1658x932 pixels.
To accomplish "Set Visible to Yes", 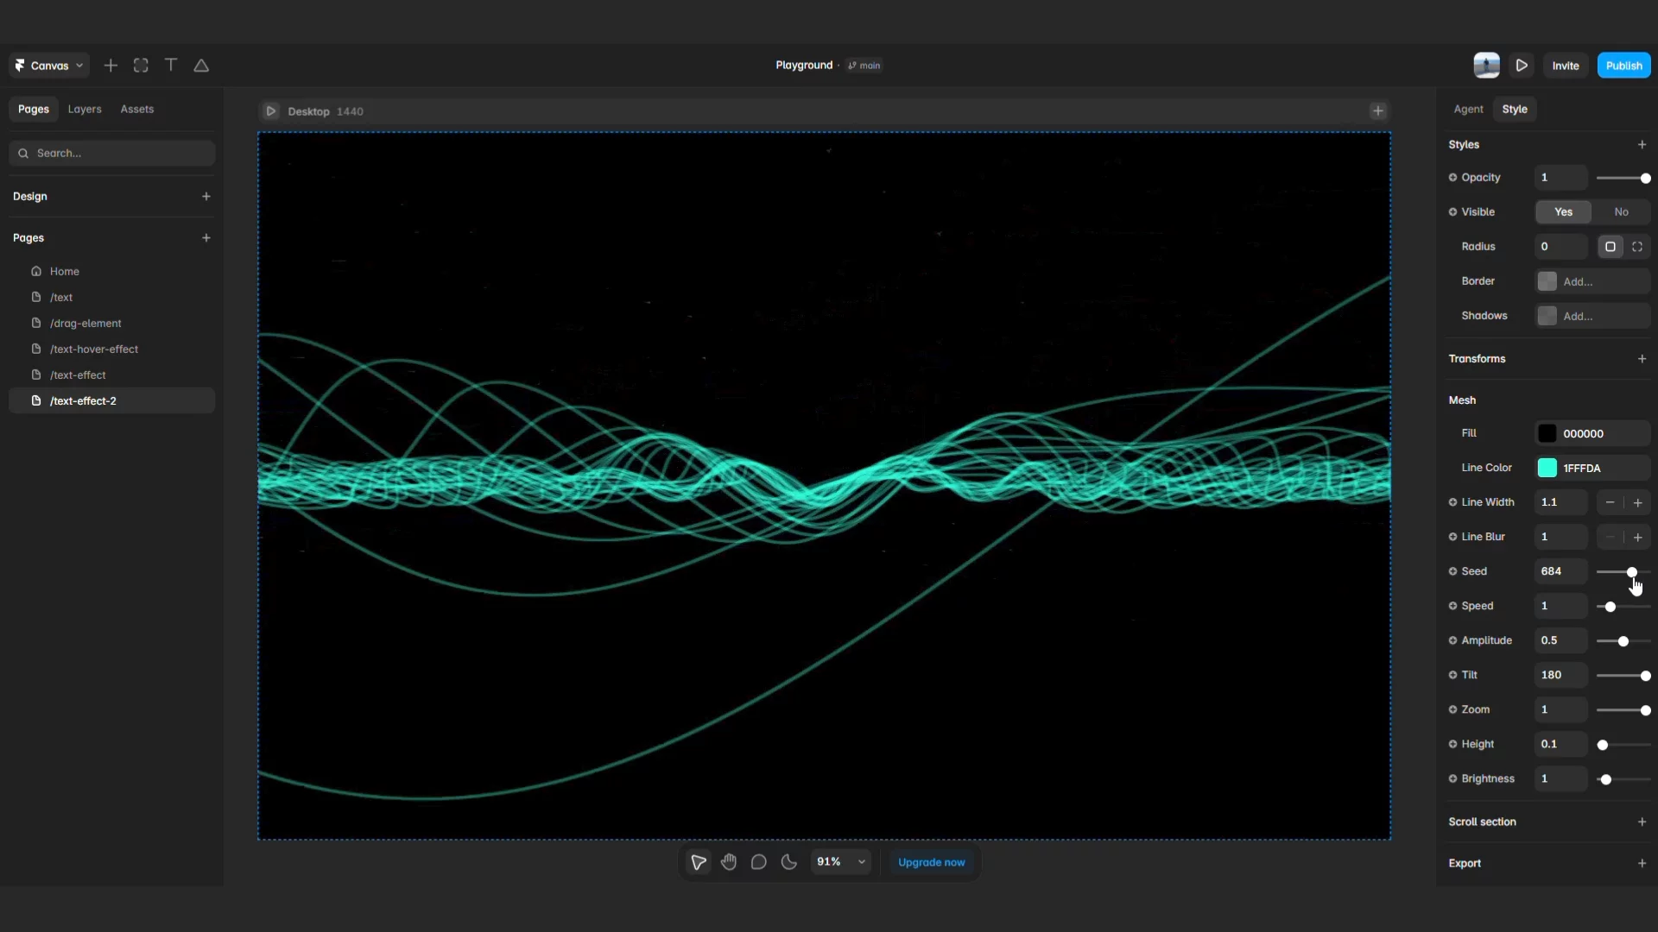I will 1563,212.
